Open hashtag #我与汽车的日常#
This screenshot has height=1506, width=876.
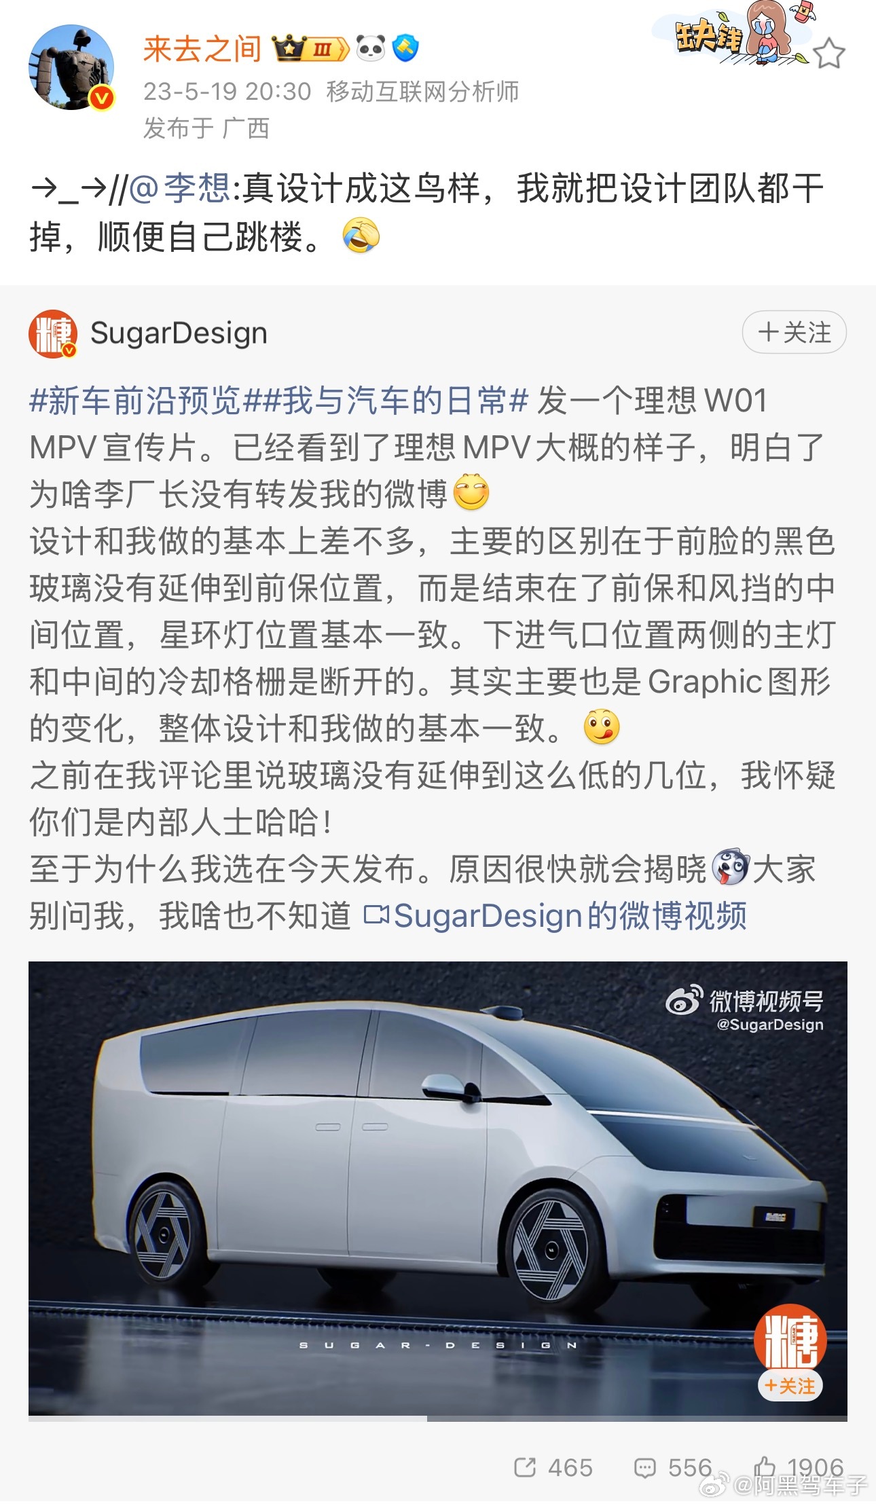[x=386, y=401]
